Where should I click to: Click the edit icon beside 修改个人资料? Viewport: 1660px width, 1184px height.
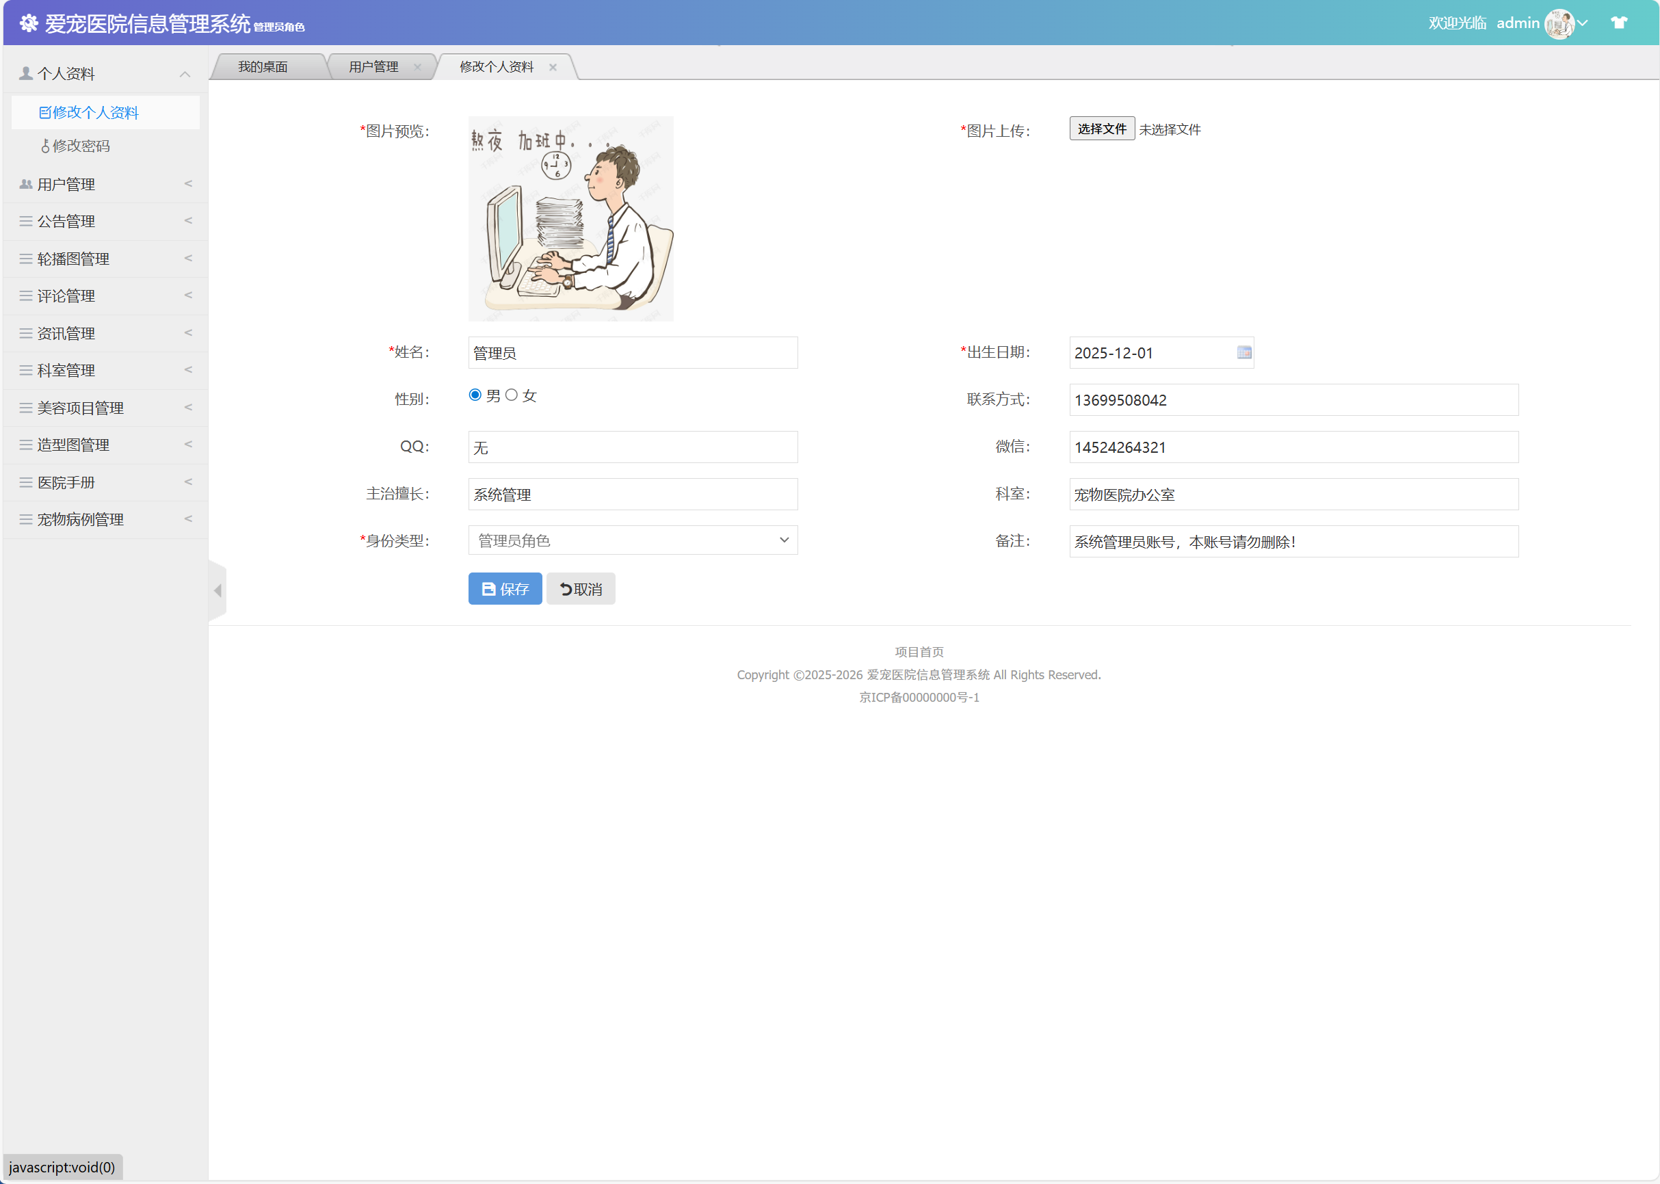coord(44,112)
